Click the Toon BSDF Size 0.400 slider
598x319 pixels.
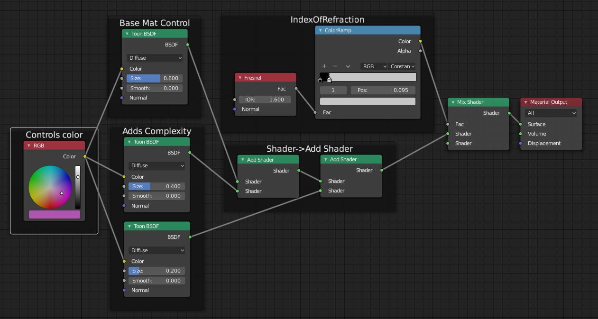156,186
